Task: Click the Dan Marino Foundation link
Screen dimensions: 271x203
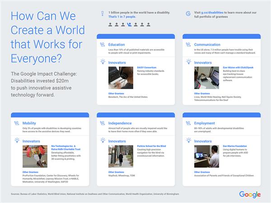Action: coord(235,146)
